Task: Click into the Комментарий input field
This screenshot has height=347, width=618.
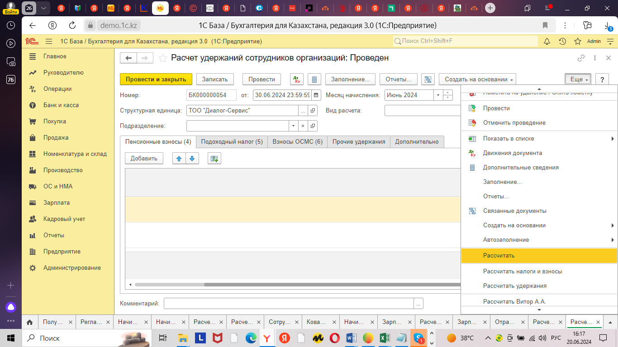Action: pyautogui.click(x=289, y=303)
